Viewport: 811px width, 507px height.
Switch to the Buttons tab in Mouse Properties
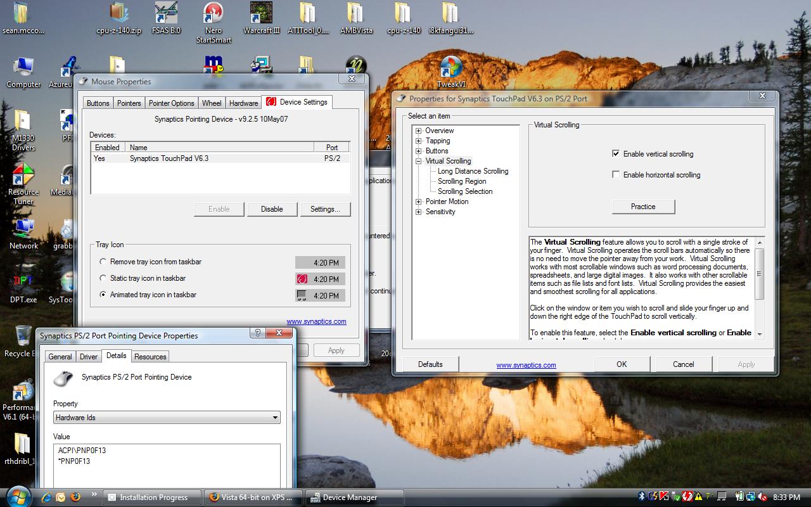coord(98,103)
